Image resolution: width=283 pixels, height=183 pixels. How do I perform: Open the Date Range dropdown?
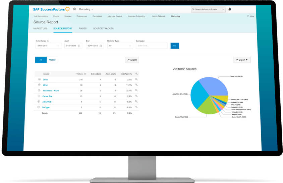click(x=48, y=46)
